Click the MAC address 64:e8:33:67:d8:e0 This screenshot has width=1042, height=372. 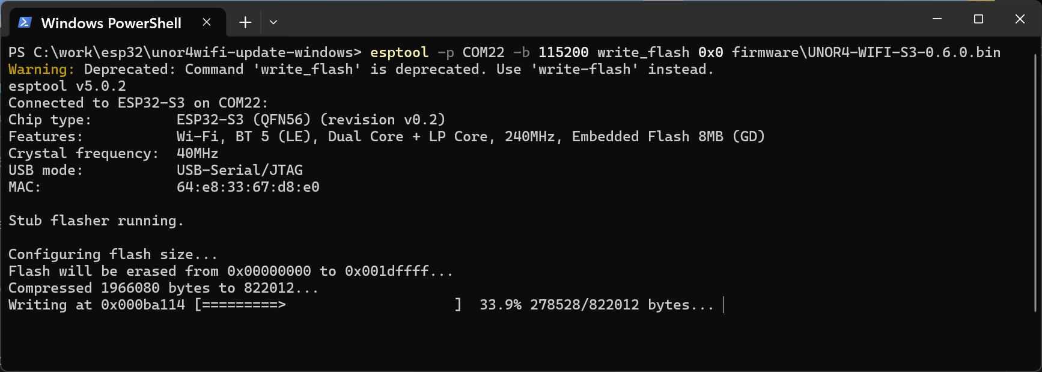click(x=248, y=188)
